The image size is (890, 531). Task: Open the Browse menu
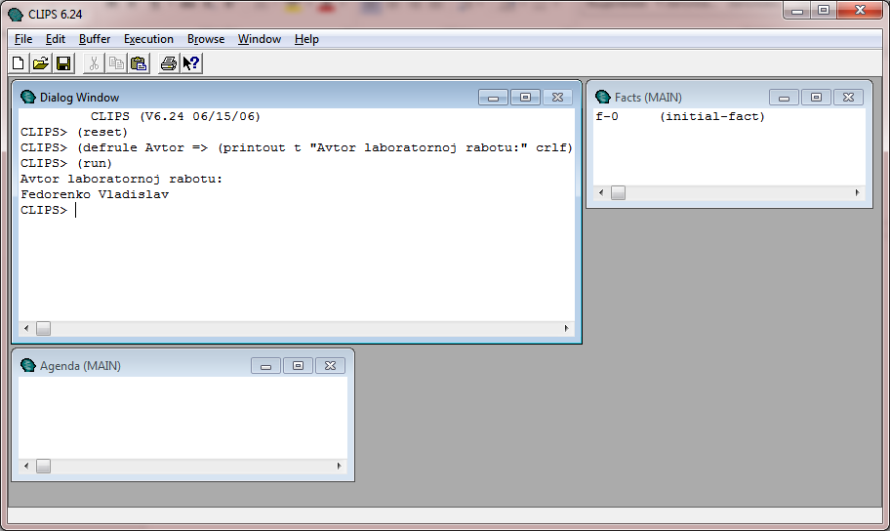[x=206, y=39]
